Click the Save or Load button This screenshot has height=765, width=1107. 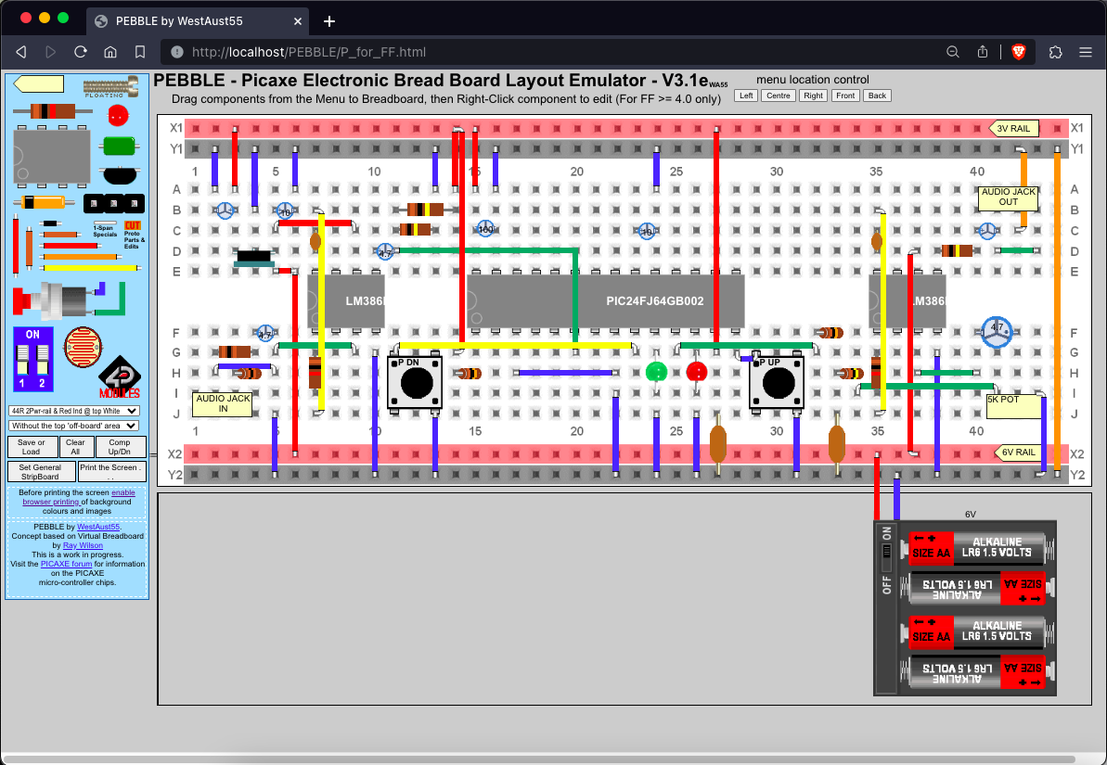tap(31, 447)
